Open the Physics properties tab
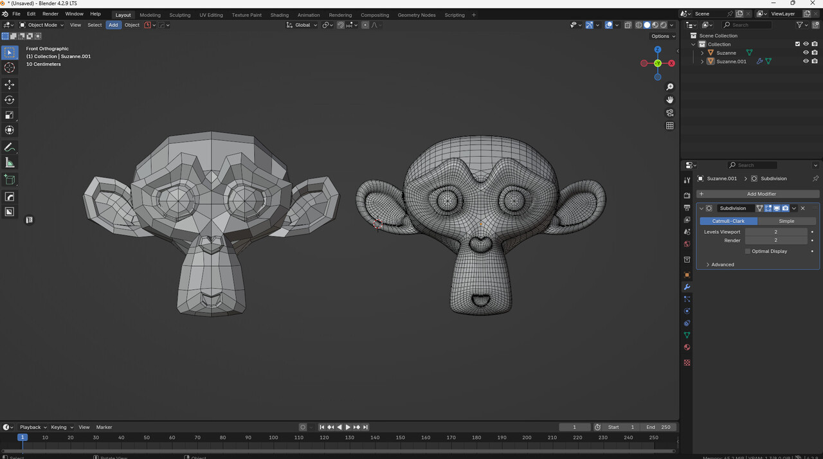The width and height of the screenshot is (823, 459). pos(687,311)
